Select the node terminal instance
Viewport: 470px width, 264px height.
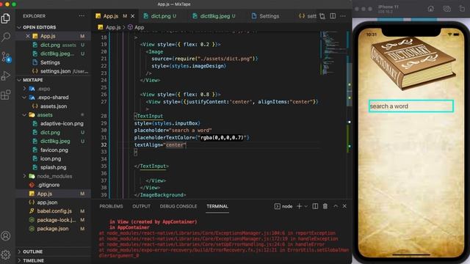pyautogui.click(x=283, y=206)
